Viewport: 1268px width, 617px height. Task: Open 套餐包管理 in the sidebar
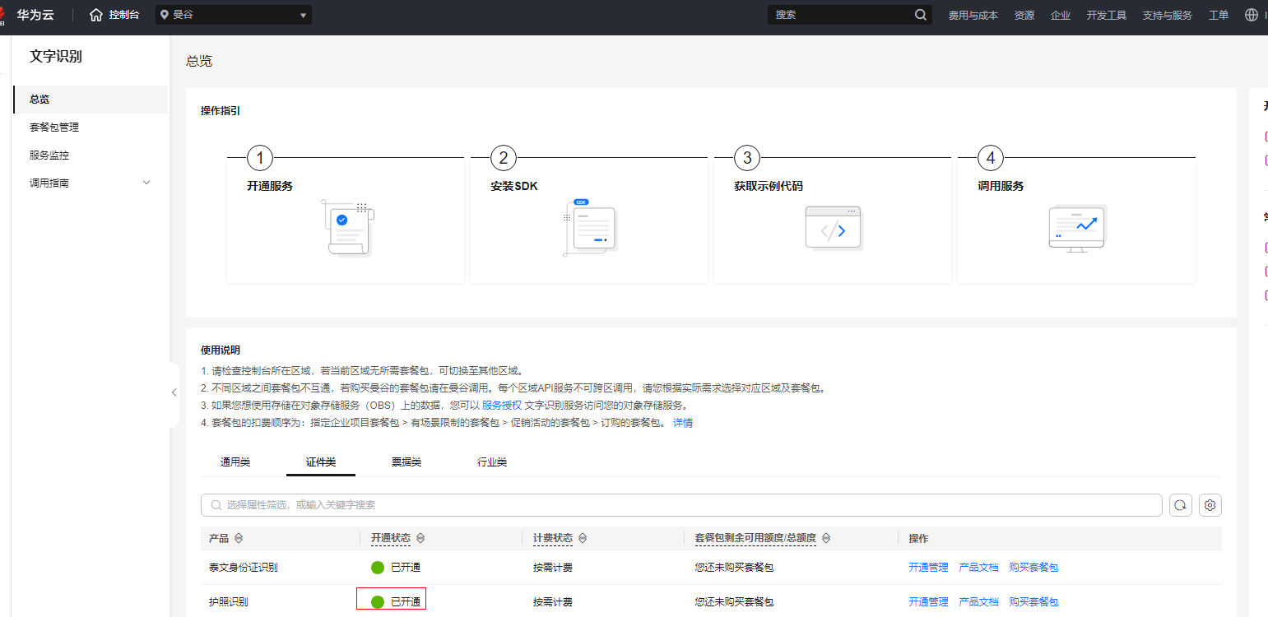tap(54, 128)
